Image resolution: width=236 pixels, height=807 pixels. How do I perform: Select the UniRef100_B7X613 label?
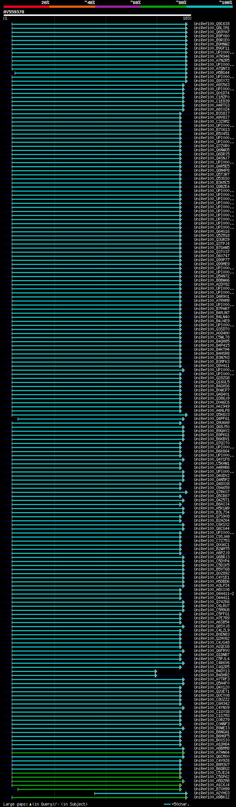pyautogui.click(x=212, y=130)
